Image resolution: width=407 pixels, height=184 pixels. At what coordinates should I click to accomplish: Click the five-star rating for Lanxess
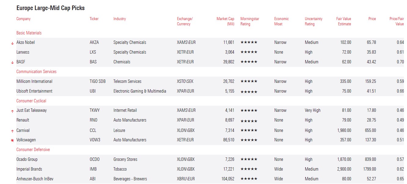coord(249,52)
